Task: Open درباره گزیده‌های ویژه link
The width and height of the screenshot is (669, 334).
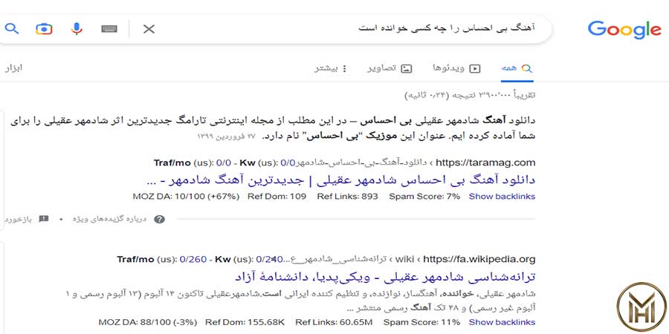Action: tap(109, 220)
